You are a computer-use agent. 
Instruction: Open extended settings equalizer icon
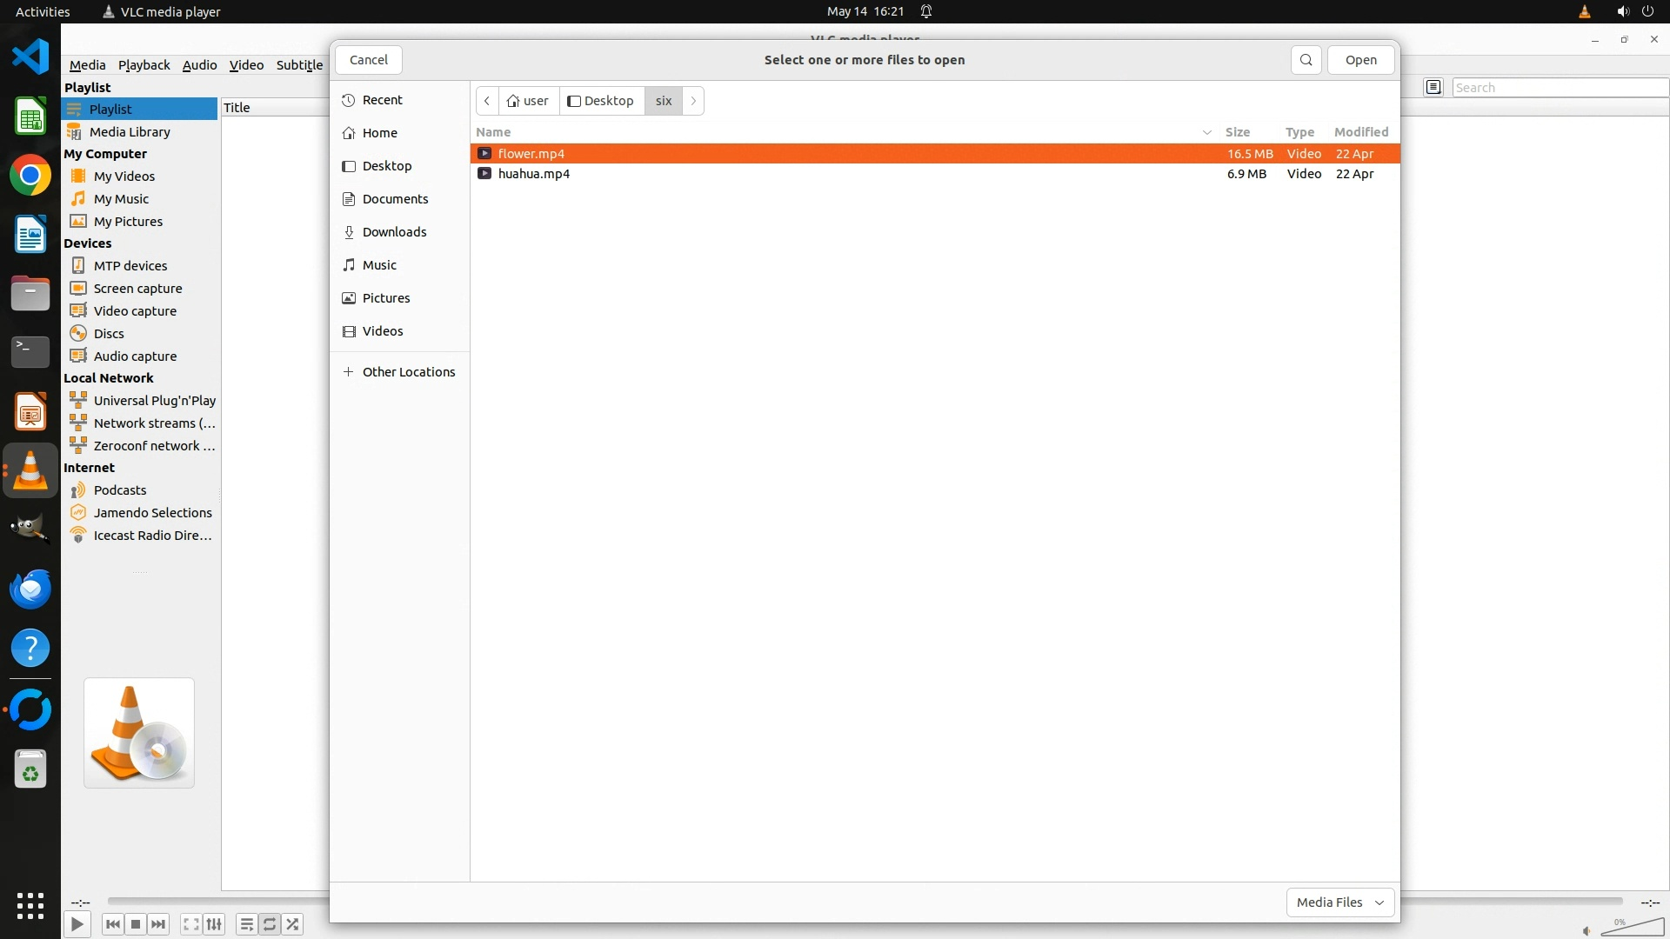pos(214,924)
